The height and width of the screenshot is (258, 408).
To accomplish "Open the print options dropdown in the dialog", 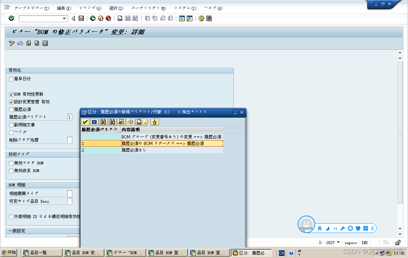I will tap(144, 122).
